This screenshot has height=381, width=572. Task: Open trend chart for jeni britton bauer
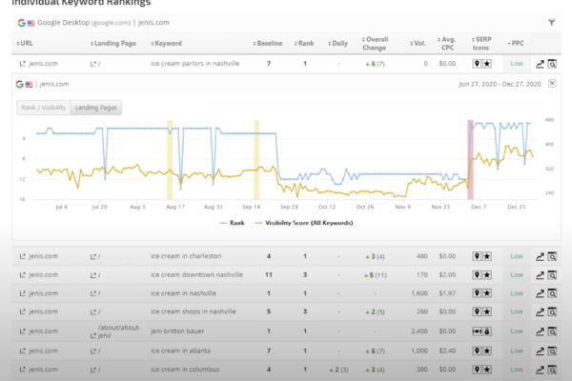[540, 331]
